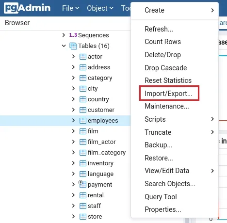
Task: Expand the staff table node
Action: [x=73, y=206]
